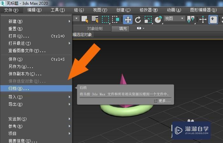Open the 修改器(M) menu
The width and height of the screenshot is (223, 143).
(x=149, y=10)
